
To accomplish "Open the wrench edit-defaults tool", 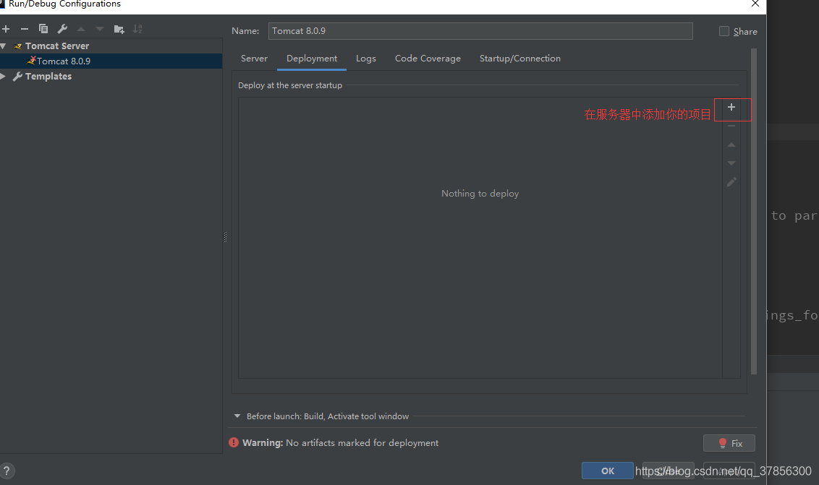I will click(x=62, y=29).
